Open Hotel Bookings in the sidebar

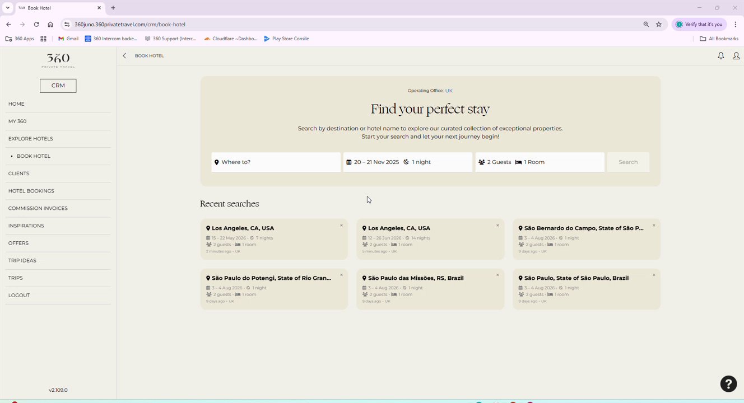[31, 191]
